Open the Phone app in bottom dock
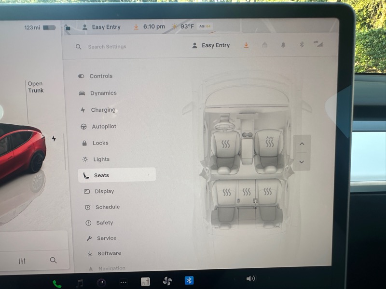 (x=57, y=284)
